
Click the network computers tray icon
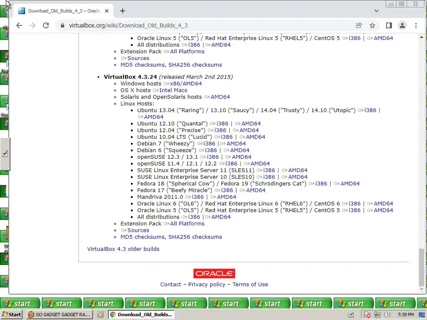pos(377,315)
